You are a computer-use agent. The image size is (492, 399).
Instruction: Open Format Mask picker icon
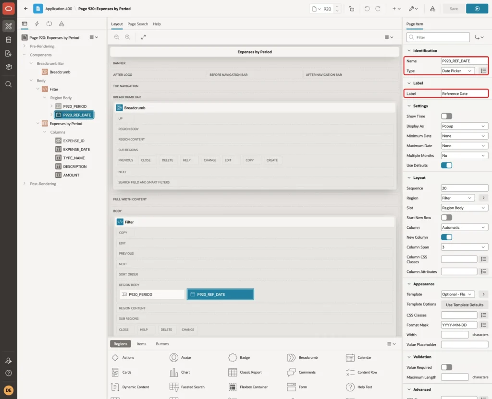[x=483, y=325]
